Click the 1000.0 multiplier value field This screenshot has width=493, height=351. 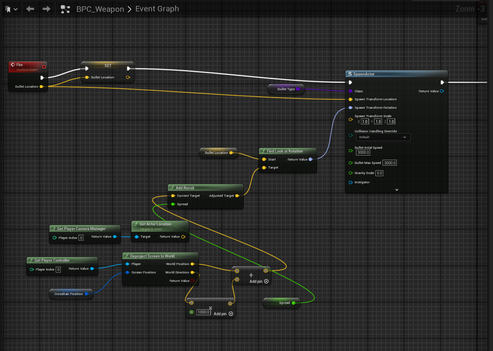(203, 312)
